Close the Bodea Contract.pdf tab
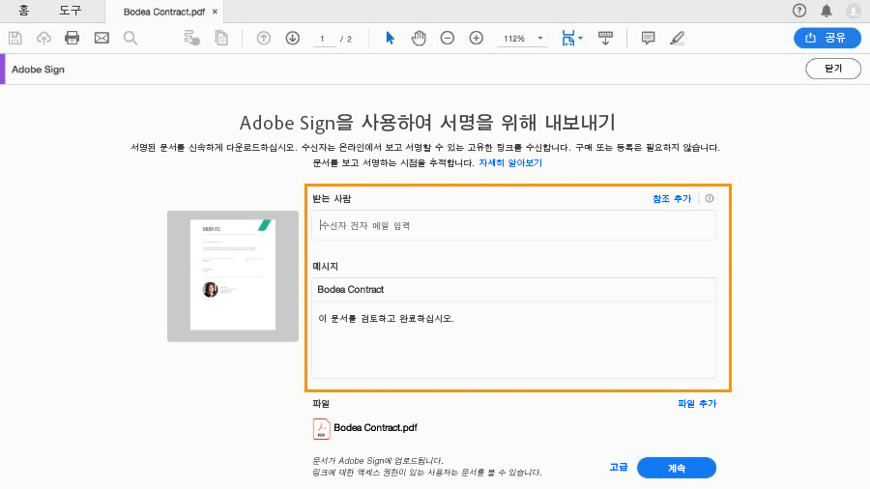Image resolution: width=870 pixels, height=489 pixels. [215, 12]
